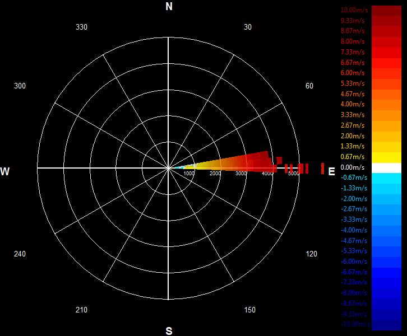The width and height of the screenshot is (407, 336).
Task: Click the S compass label
Action: (x=169, y=331)
